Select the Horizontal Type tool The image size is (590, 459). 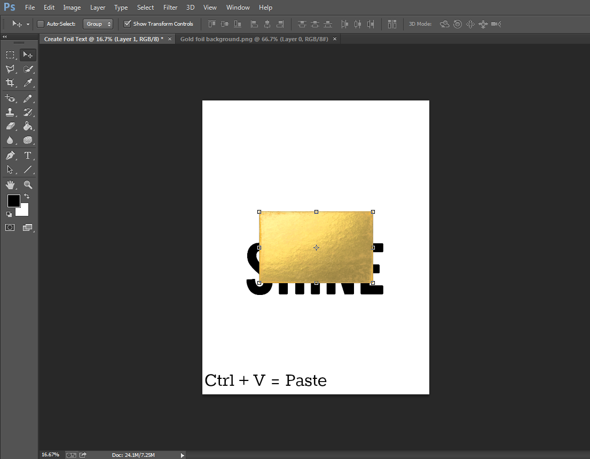coord(28,154)
